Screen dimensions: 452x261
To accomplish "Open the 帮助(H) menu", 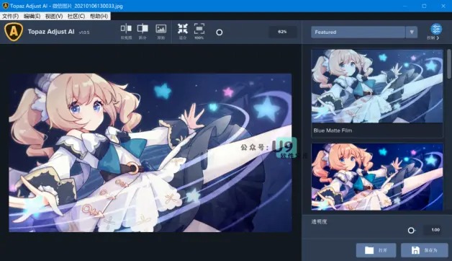I will [99, 16].
